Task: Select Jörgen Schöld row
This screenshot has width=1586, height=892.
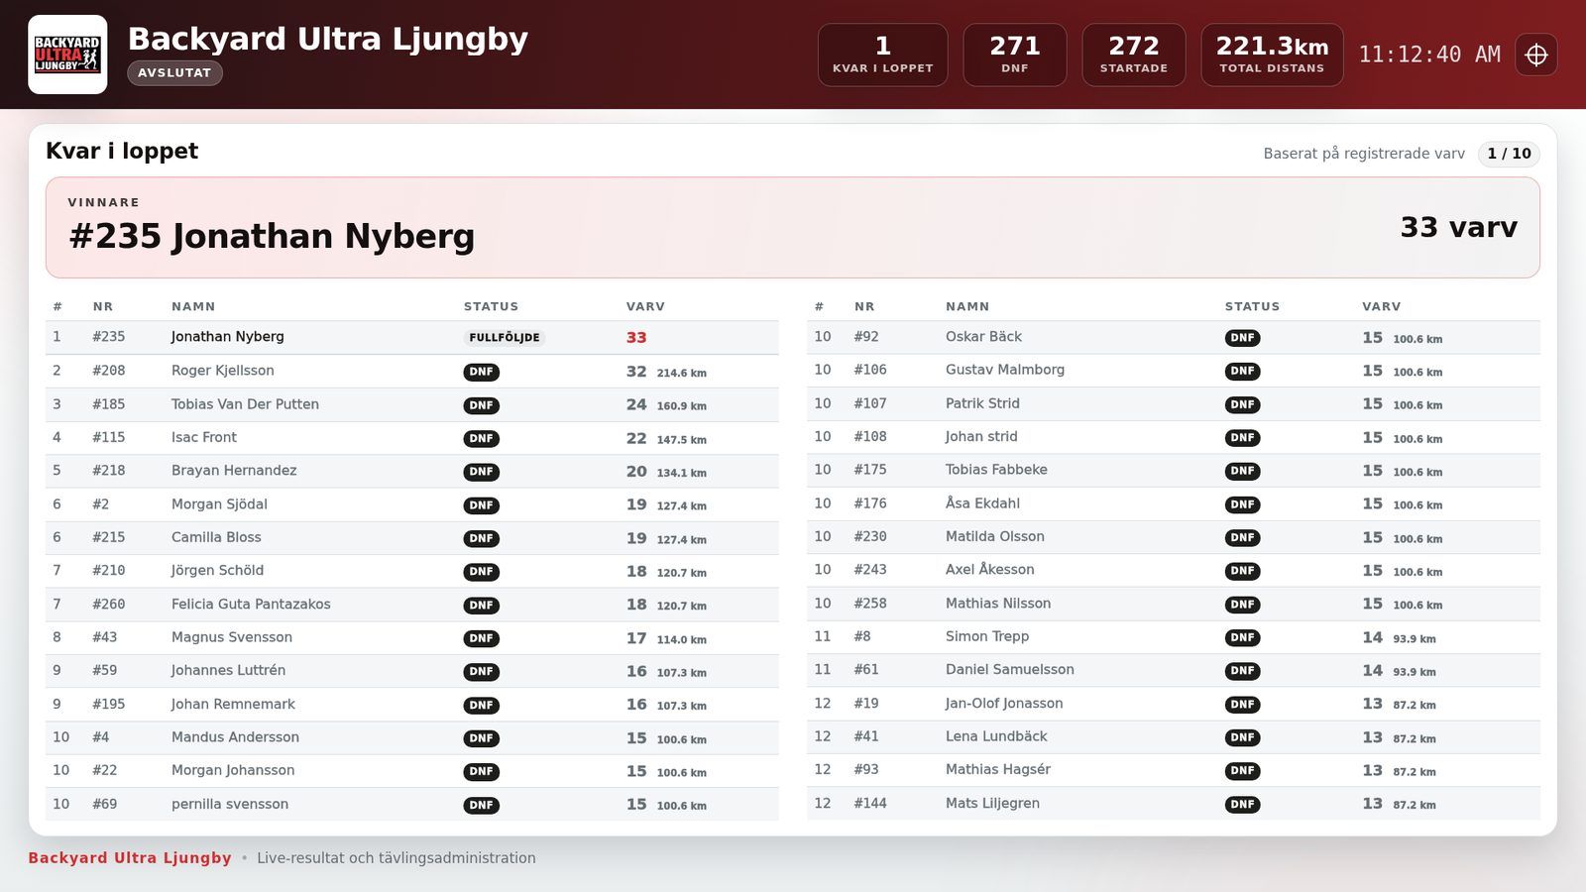Action: pyautogui.click(x=412, y=571)
